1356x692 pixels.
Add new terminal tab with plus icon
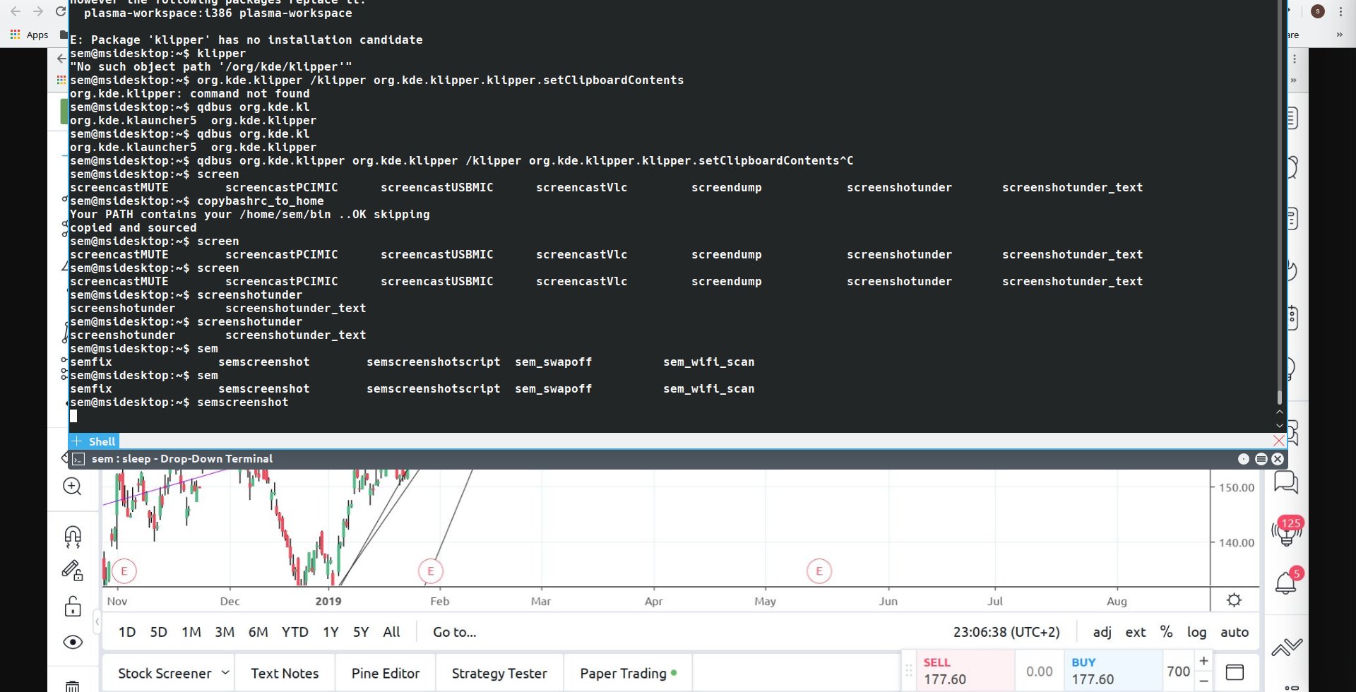77,441
